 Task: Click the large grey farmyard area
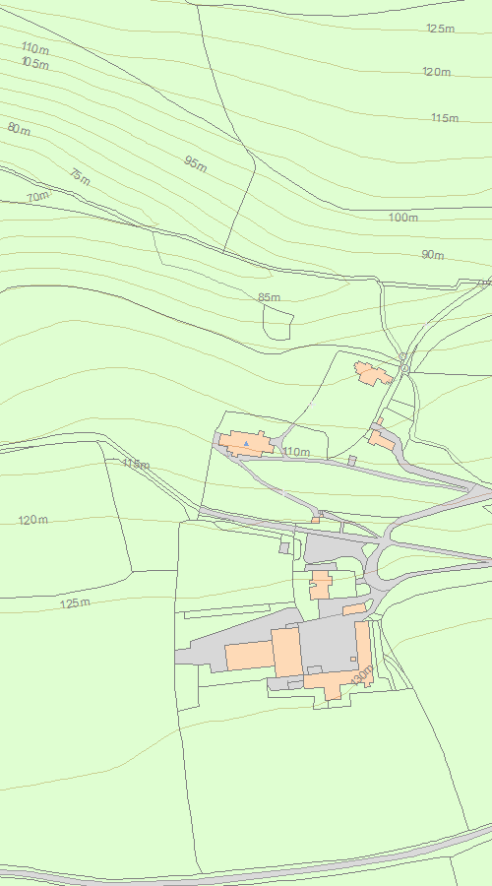pyautogui.click(x=328, y=644)
